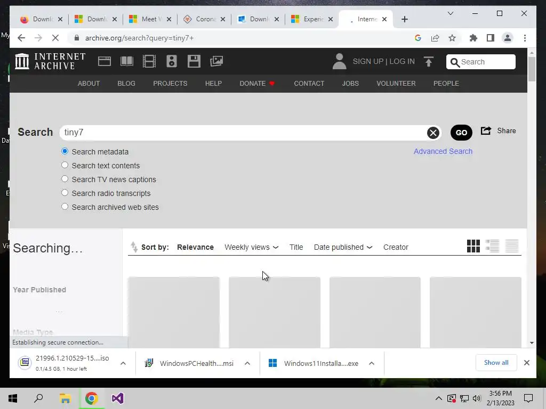Switch to the tile grid view
The image size is (546, 409).
pyautogui.click(x=473, y=246)
